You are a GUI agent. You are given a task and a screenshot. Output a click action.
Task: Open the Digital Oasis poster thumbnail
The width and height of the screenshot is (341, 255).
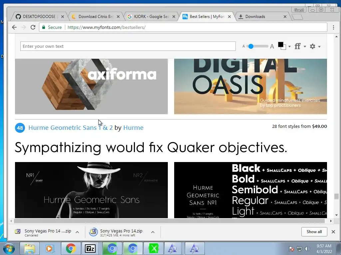click(250, 87)
